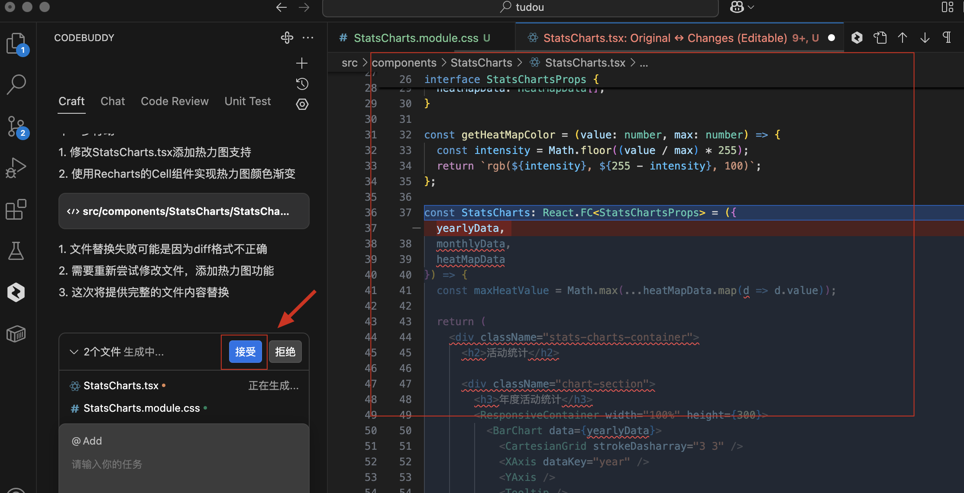The image size is (964, 493).
Task: Accept the generated file changes
Action: click(245, 352)
